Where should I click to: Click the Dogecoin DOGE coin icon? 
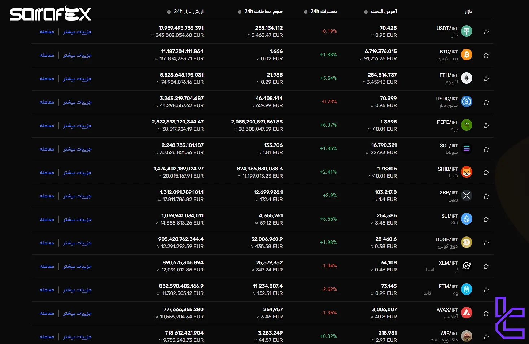click(x=467, y=243)
